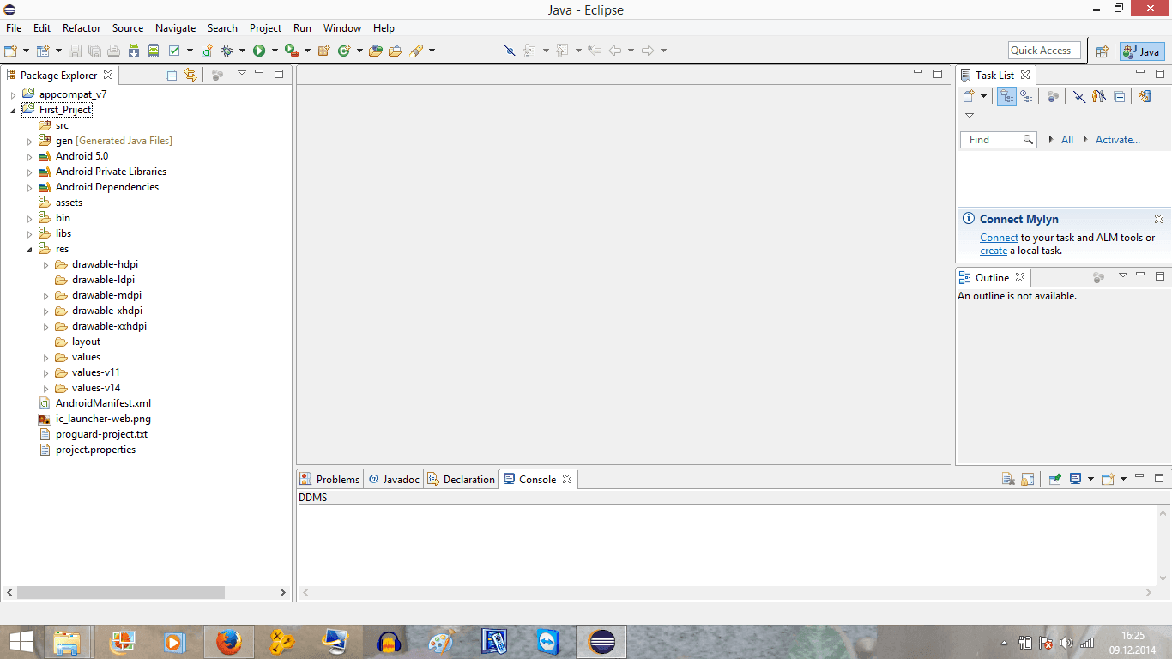Open the Navigate menu
Screen dimensions: 1172x659
pos(175,28)
